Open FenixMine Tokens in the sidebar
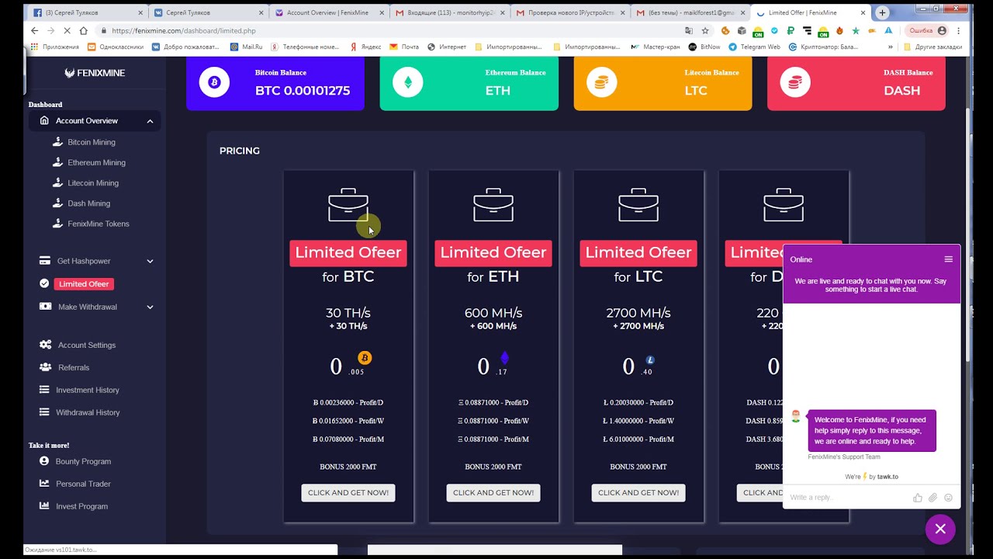The image size is (993, 559). [x=99, y=224]
